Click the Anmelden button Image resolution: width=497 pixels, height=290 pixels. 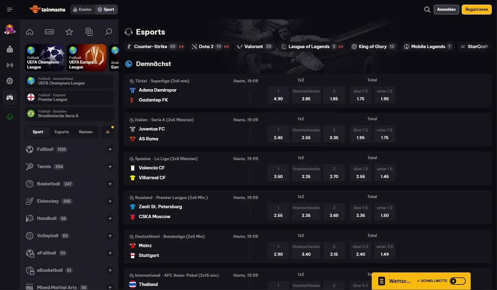[446, 10]
